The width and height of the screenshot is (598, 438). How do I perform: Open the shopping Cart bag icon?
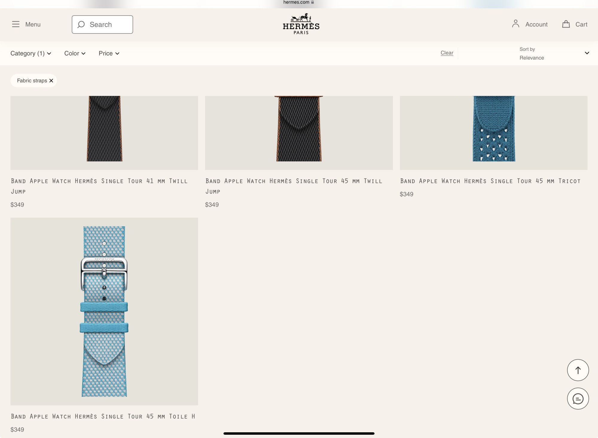coord(566,24)
